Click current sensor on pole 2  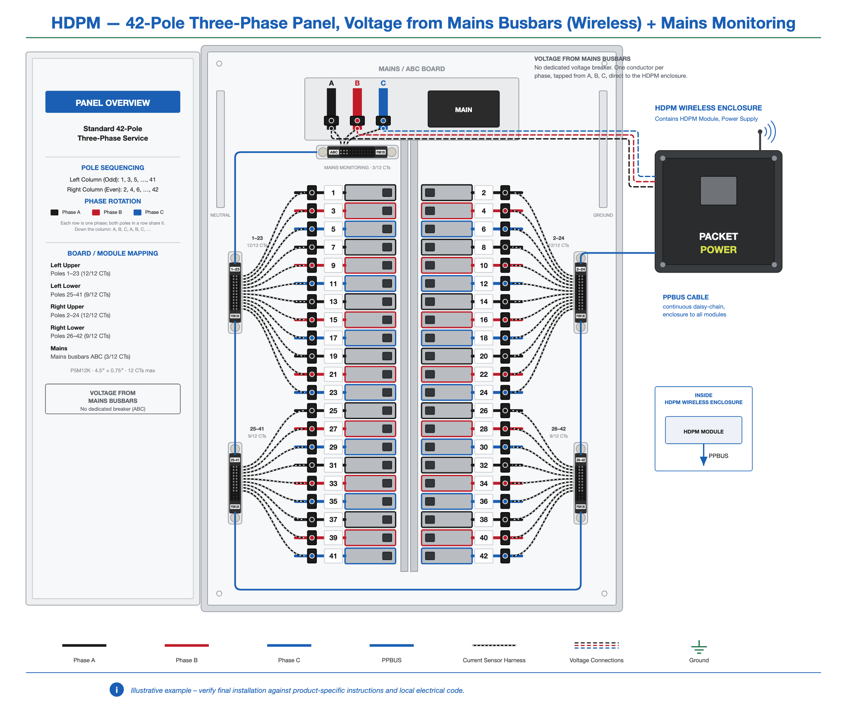click(505, 193)
